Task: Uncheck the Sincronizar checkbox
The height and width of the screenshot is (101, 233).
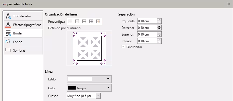Action: point(123,47)
